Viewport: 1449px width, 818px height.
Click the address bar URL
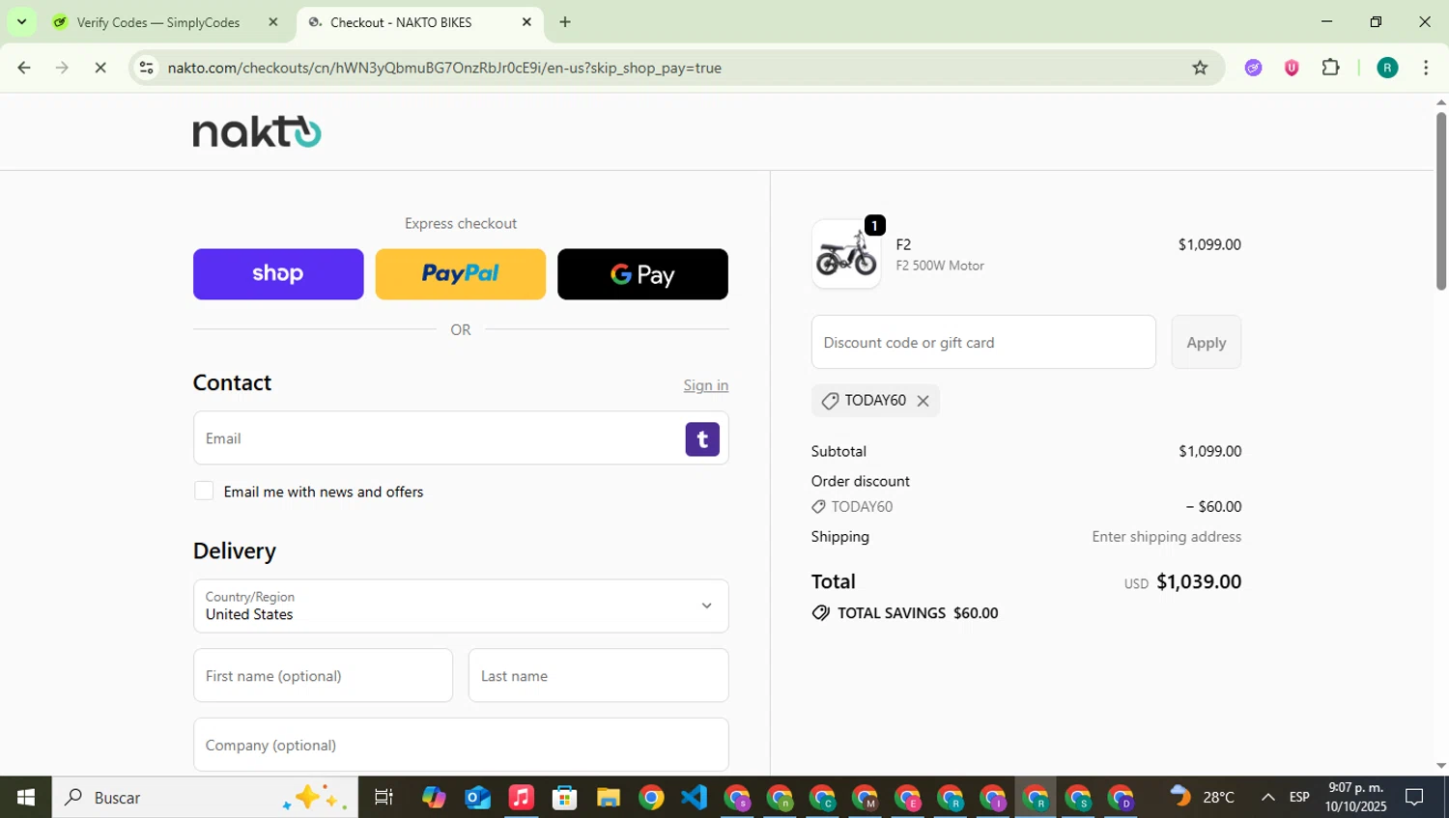point(444,68)
